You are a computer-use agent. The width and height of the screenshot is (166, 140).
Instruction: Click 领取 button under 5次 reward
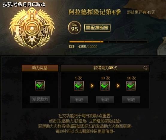79,99
